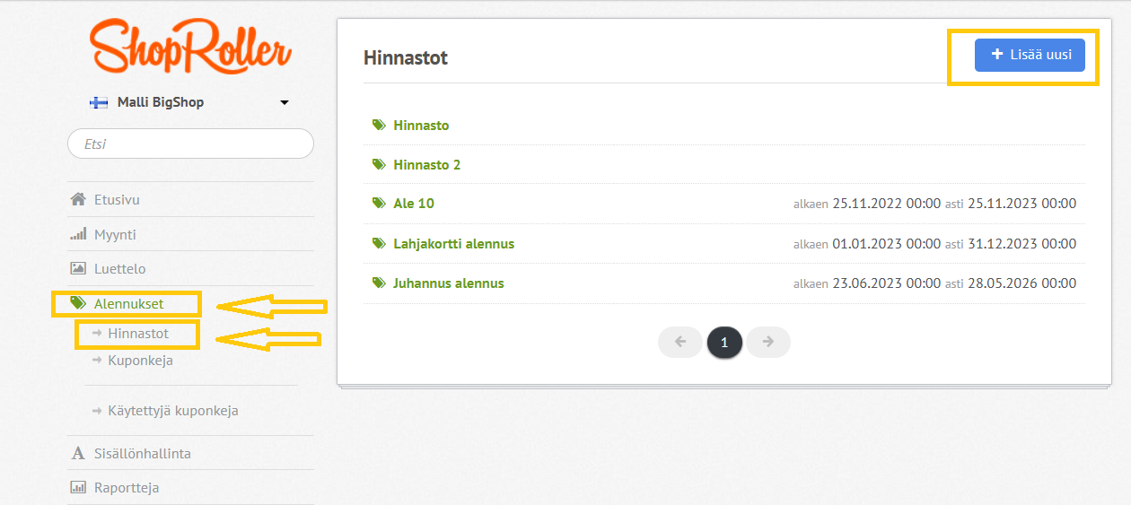This screenshot has width=1131, height=505.
Task: Expand the Alennukset menu section
Action: [128, 303]
